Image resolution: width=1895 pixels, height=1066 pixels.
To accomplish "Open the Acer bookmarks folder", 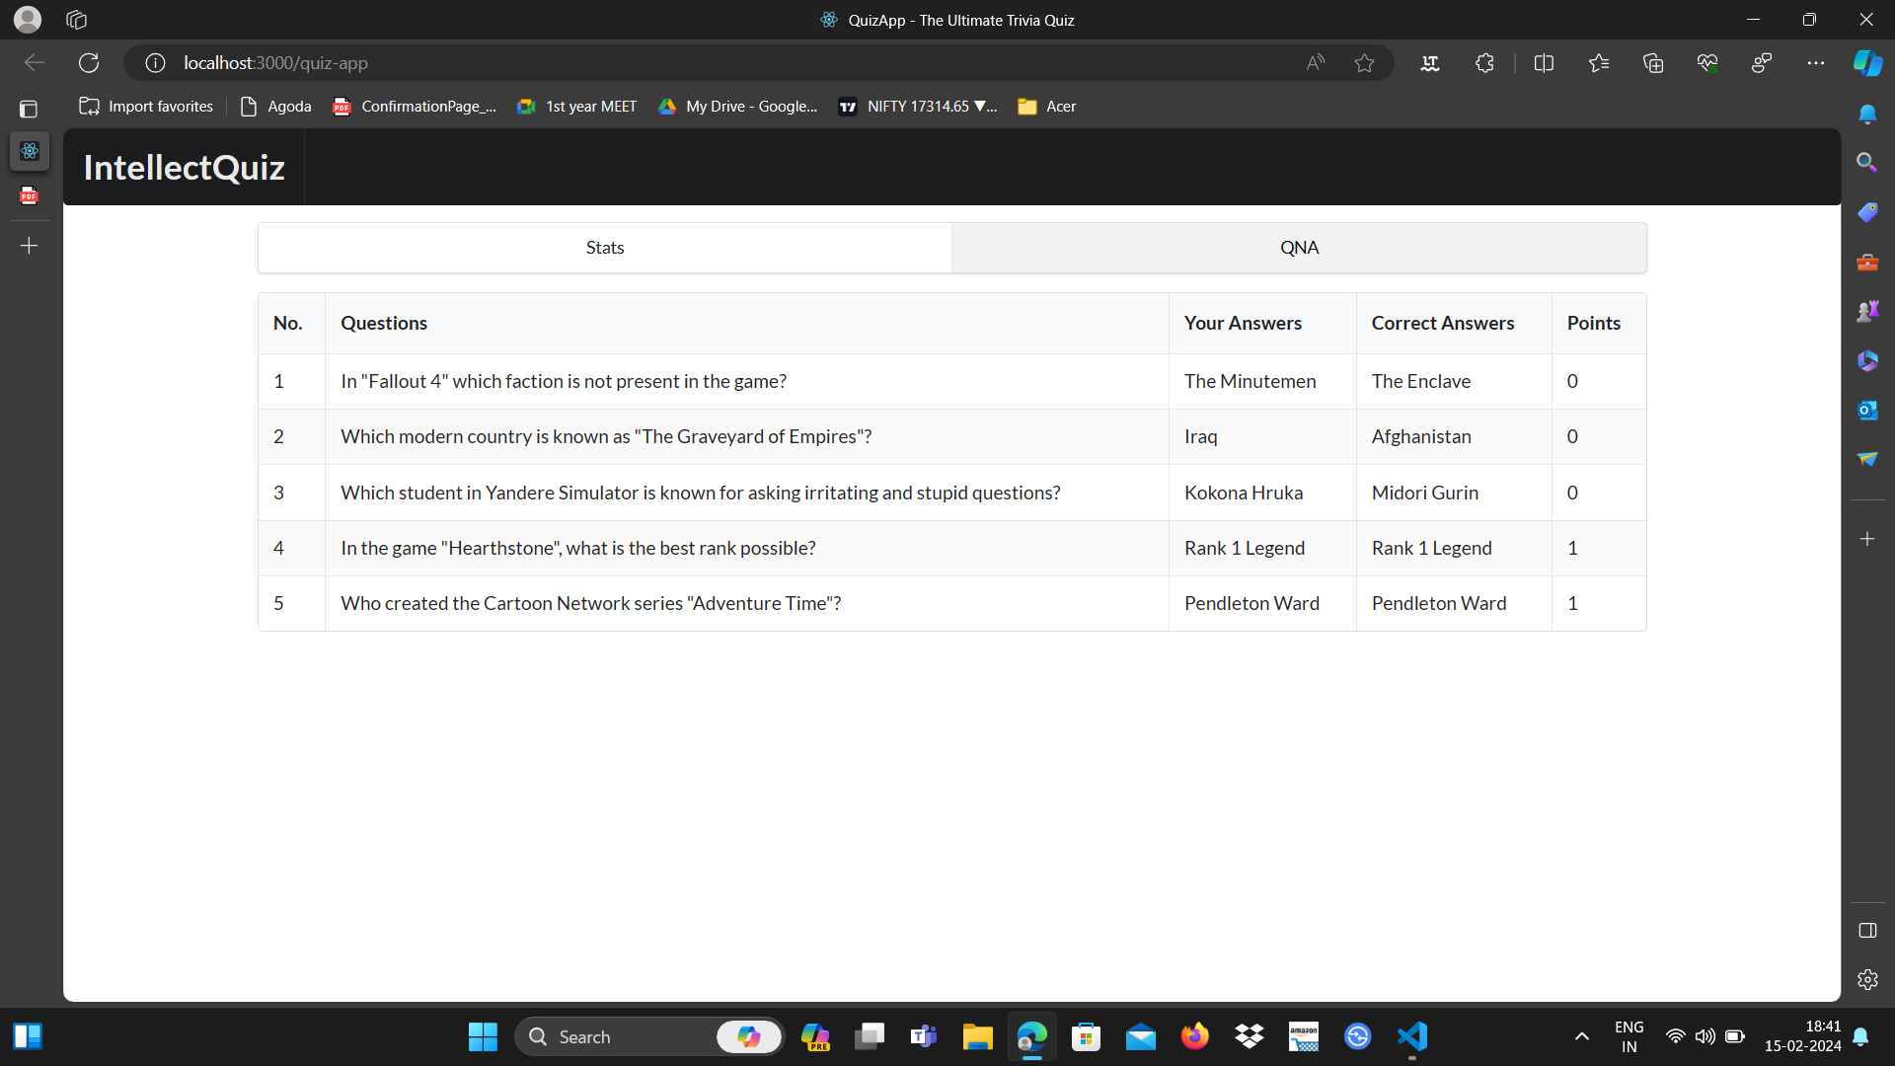I will pos(1047,106).
